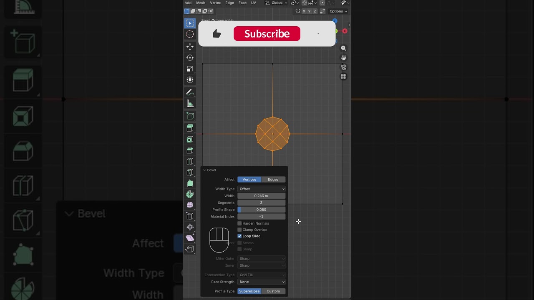Choose the Bevel tool in toolbar
534x300 pixels.
click(190, 150)
